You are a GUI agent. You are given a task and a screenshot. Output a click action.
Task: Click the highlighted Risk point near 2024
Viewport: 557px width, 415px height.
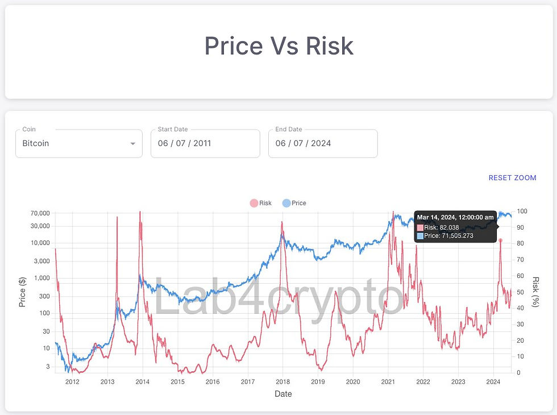[x=501, y=240]
